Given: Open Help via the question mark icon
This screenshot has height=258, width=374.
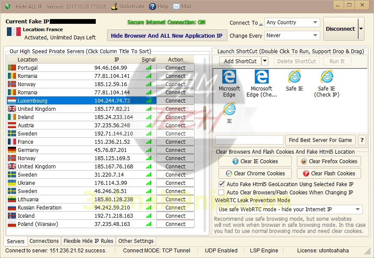Looking at the screenshot, I should [153, 6].
